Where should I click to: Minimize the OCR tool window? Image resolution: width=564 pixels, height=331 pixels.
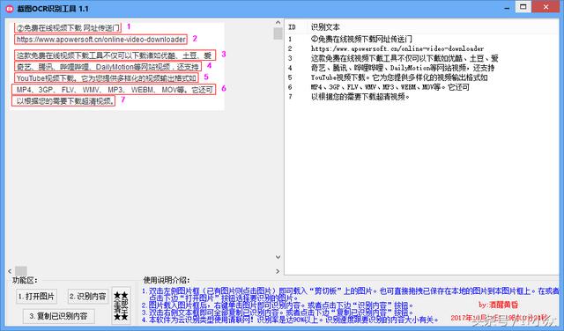coord(508,8)
